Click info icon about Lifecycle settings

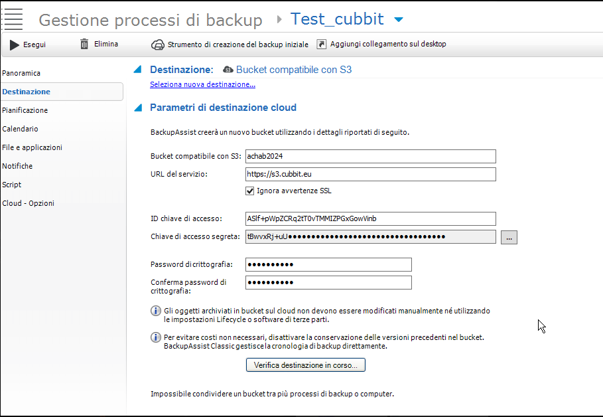coord(156,311)
